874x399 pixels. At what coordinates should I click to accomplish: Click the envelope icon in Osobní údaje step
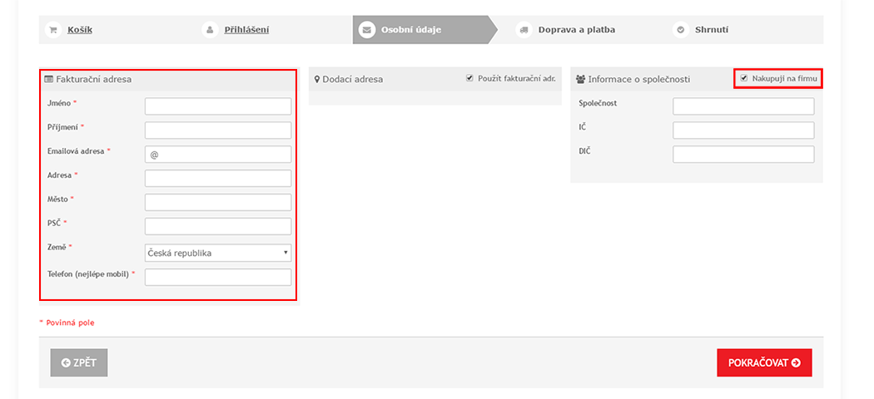click(x=367, y=30)
